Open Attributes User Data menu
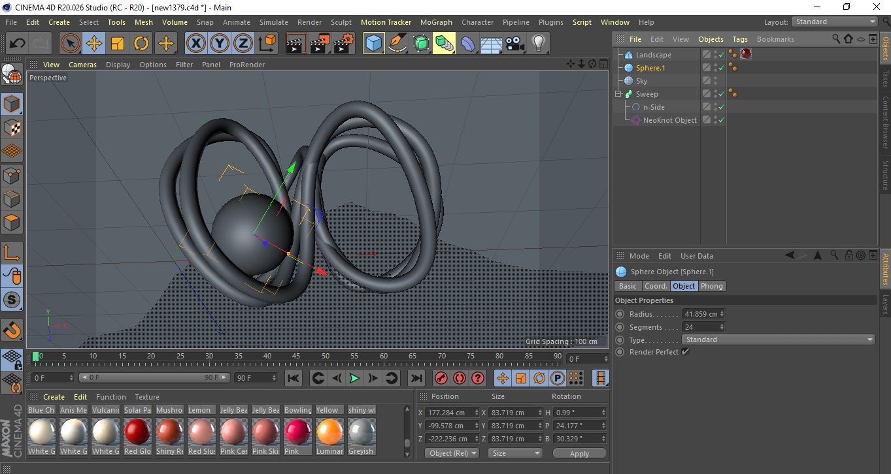Viewport: 891px width, 474px height. [x=697, y=256]
